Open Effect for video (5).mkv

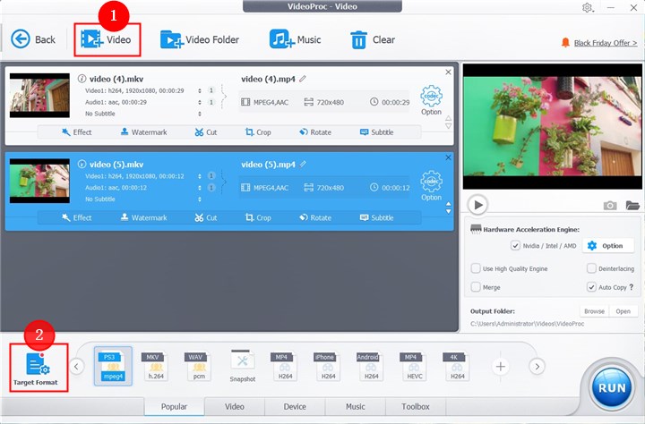click(x=76, y=217)
